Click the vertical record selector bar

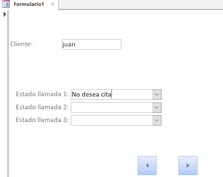coord(4,93)
